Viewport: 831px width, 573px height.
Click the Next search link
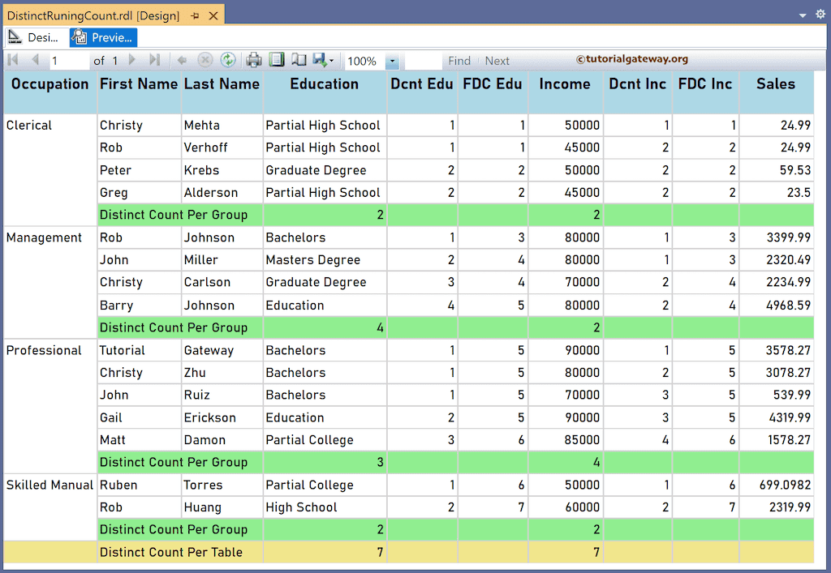click(x=497, y=60)
